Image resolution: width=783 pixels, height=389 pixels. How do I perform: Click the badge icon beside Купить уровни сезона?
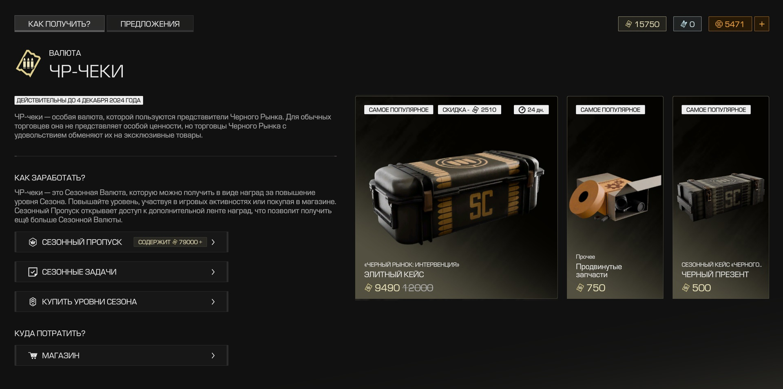pyautogui.click(x=33, y=302)
